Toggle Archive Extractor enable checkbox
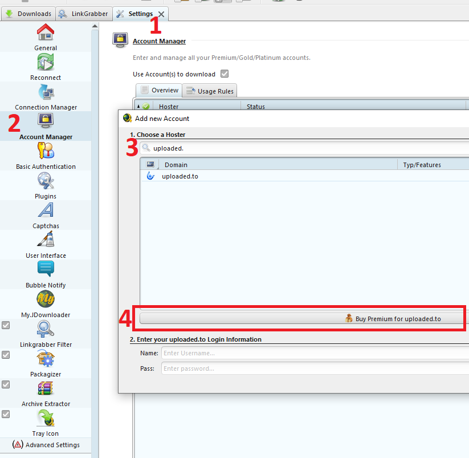Viewport: 469px width, 458px height. point(6,384)
